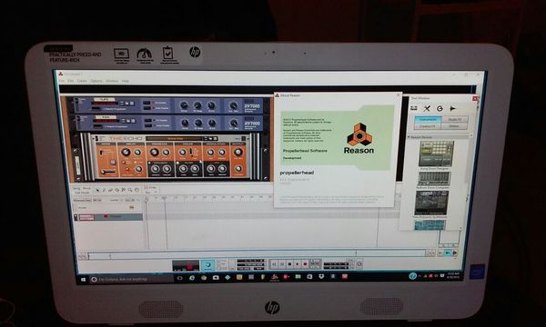This screenshot has height=327, width=546.
Task: Open the File menu
Action: tap(62, 81)
